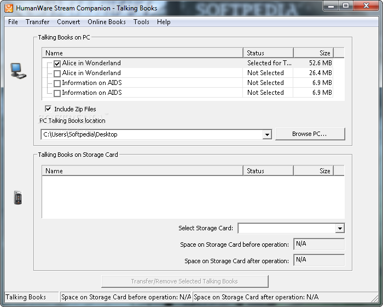The height and width of the screenshot is (307, 383).
Task: Click Transfer/Remove Selected Talking Books button
Action: [x=185, y=281]
